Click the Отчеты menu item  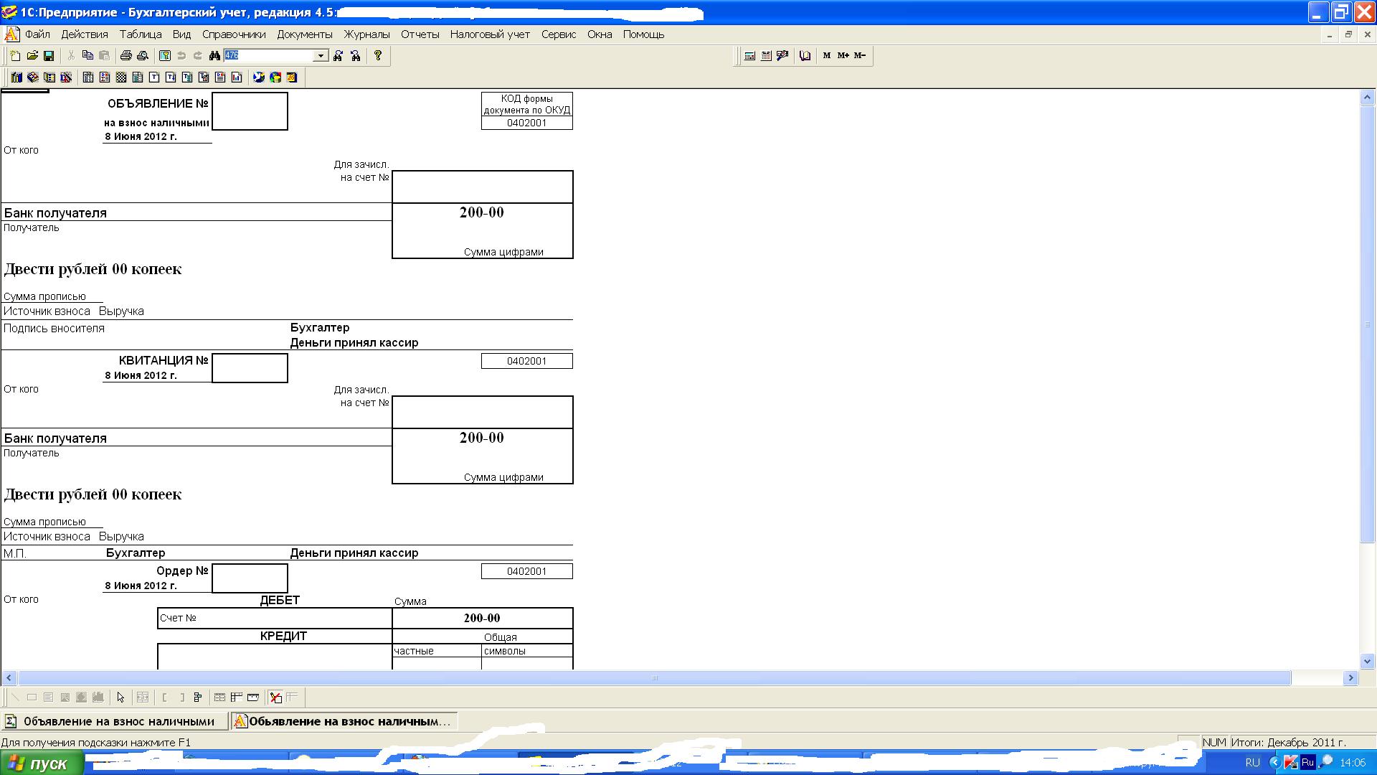point(419,34)
